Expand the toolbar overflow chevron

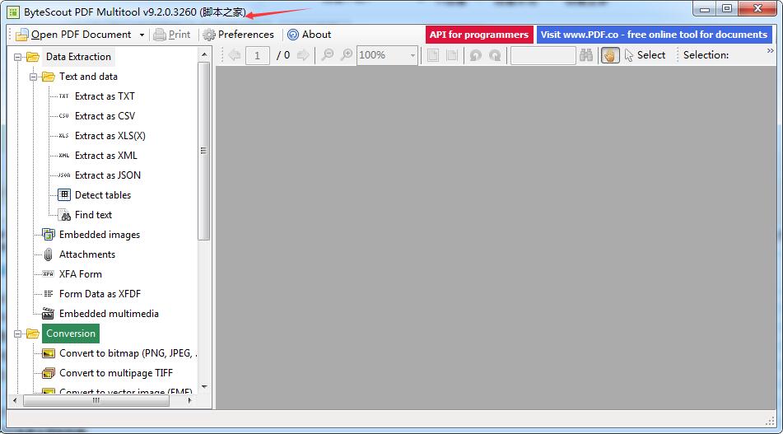[x=770, y=51]
